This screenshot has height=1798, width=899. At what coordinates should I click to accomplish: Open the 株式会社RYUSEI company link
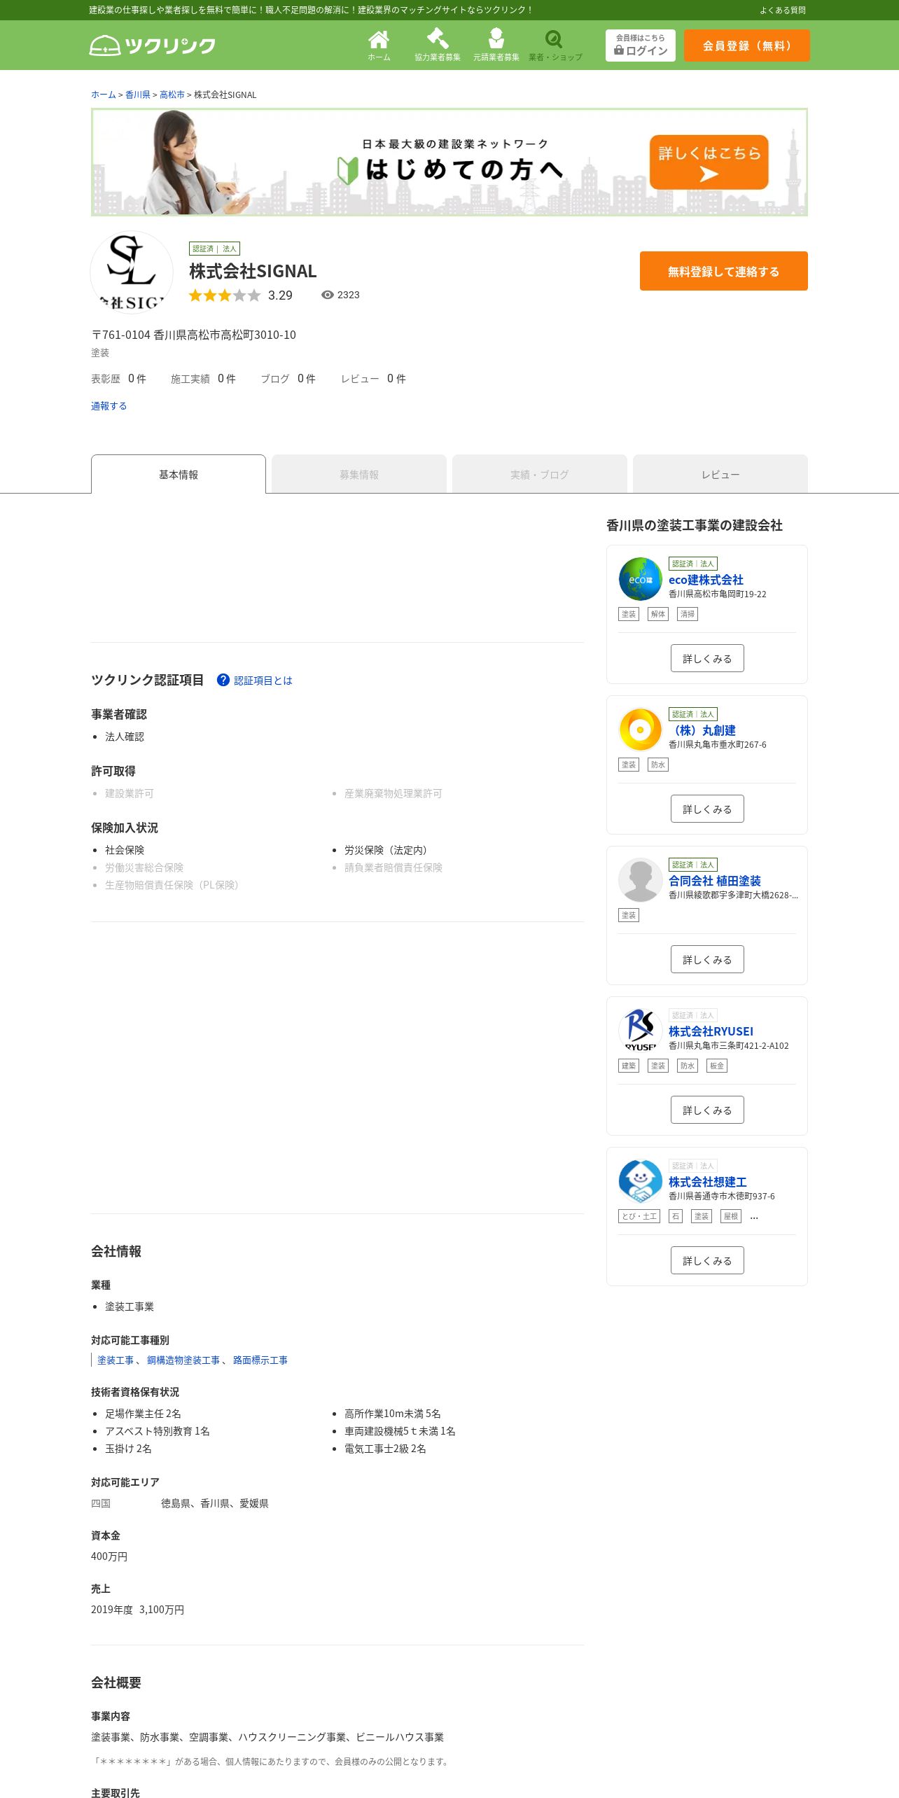pos(711,1031)
